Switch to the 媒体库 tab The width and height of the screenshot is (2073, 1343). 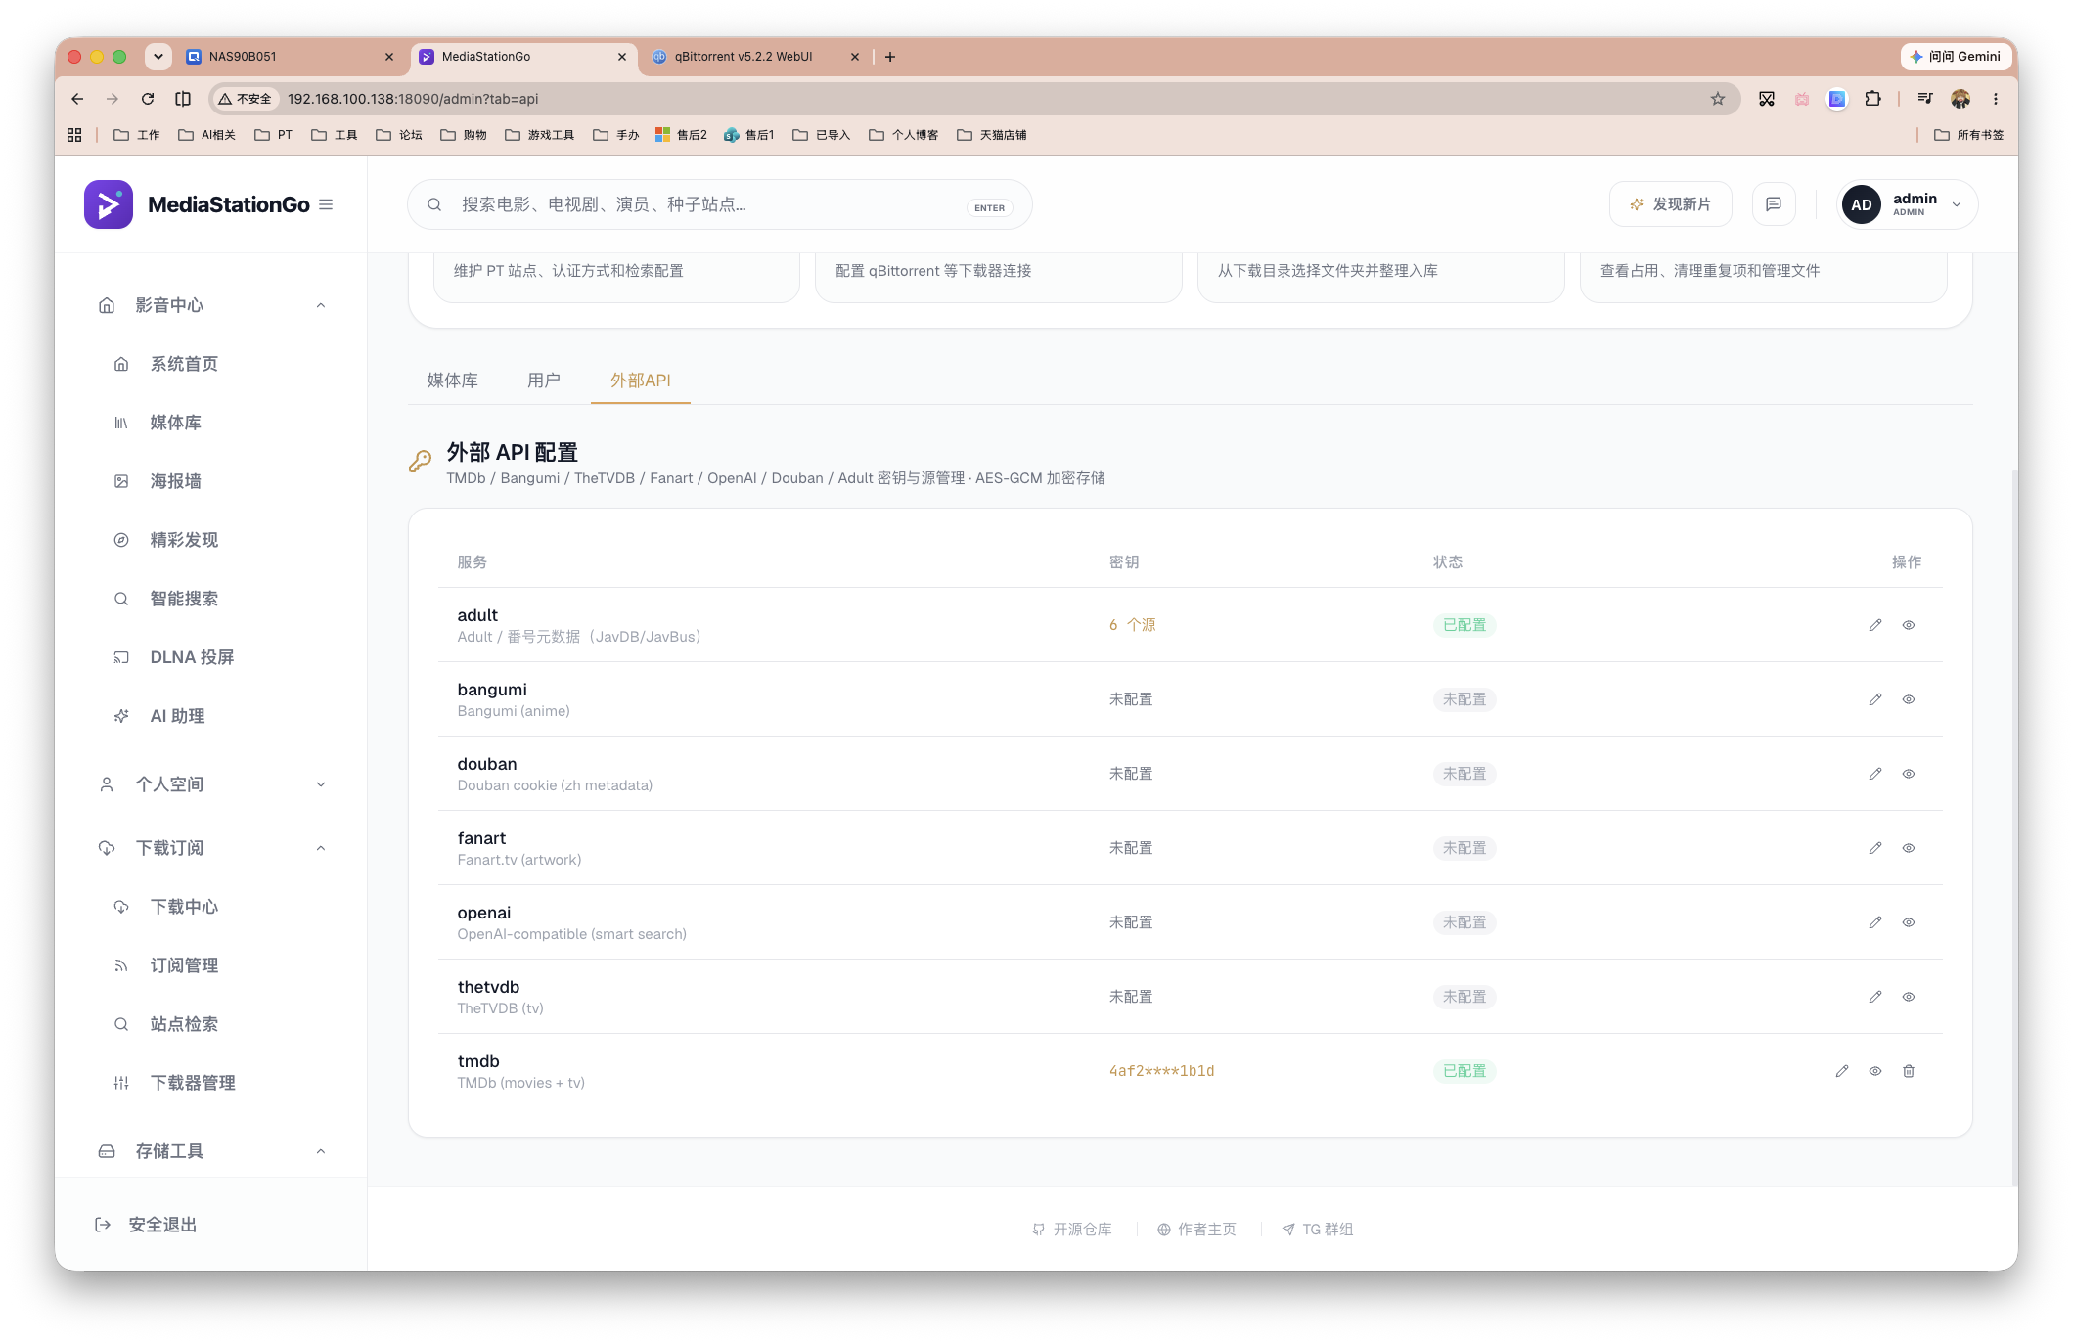point(452,381)
